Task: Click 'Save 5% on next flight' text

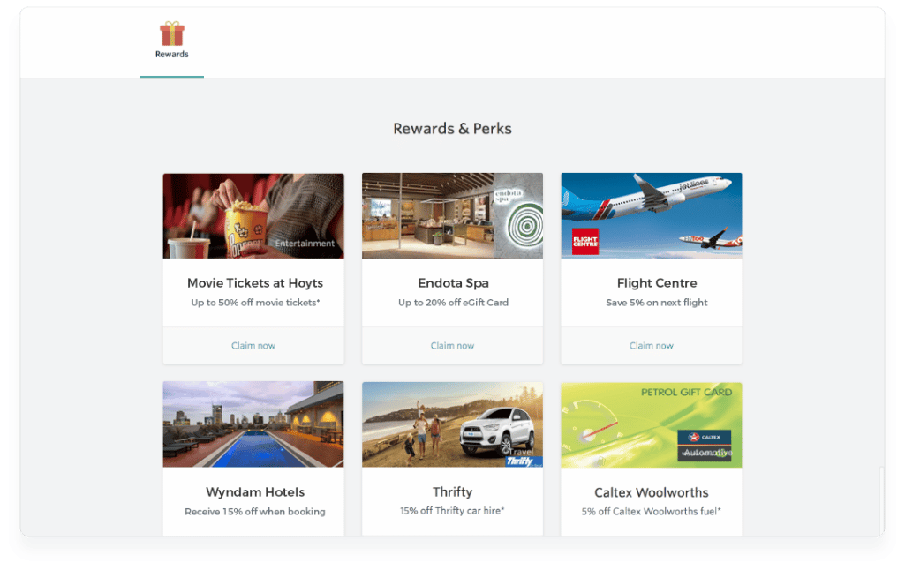Action: (x=657, y=303)
